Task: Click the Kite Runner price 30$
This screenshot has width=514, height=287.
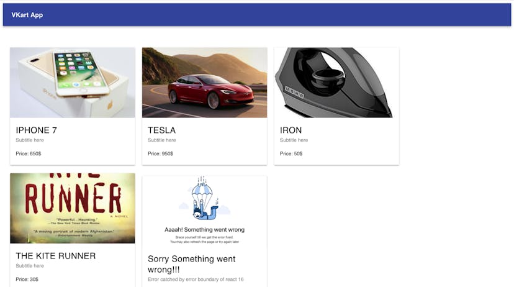Action: 27,279
